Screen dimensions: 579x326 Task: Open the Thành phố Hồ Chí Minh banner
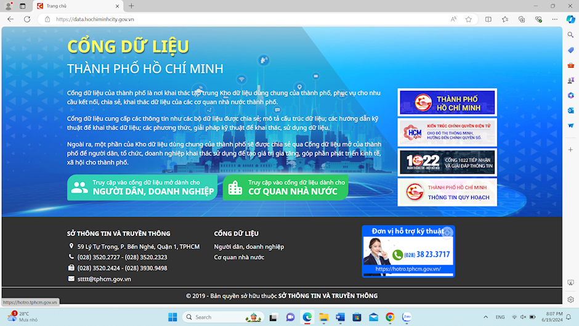point(447,102)
